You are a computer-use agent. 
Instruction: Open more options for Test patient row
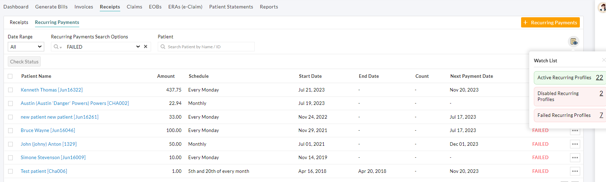click(x=575, y=171)
